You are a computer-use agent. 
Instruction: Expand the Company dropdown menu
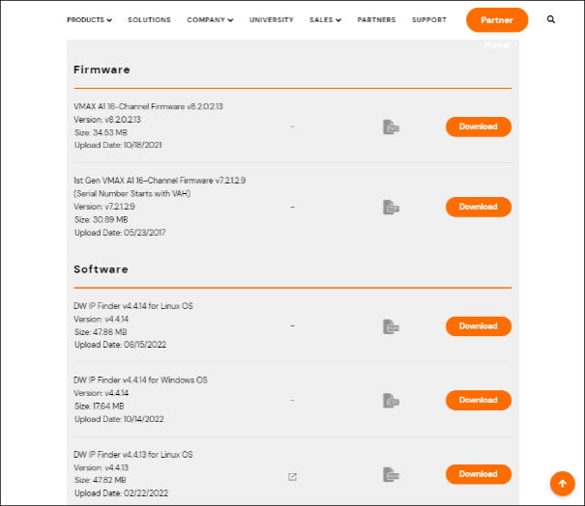pos(210,19)
